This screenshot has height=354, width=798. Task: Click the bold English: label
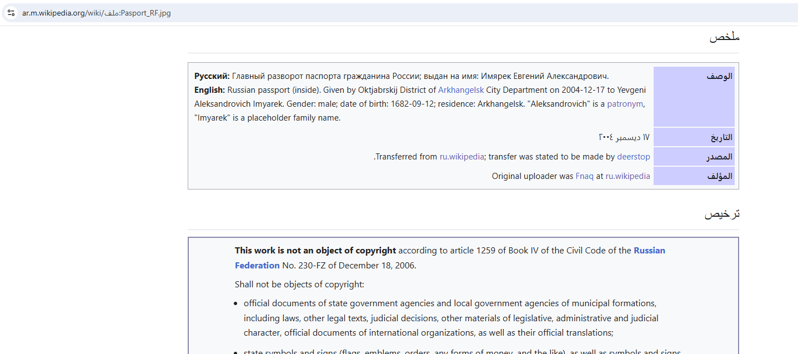click(209, 90)
